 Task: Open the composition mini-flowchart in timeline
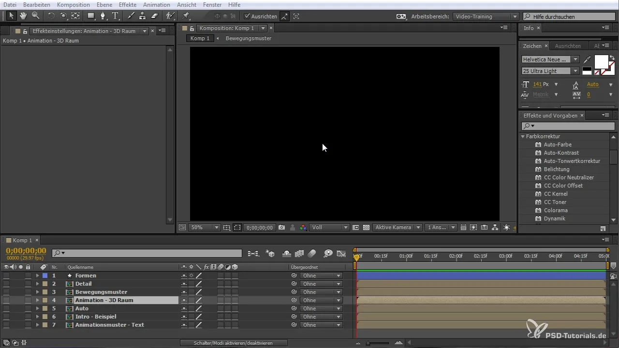point(253,253)
